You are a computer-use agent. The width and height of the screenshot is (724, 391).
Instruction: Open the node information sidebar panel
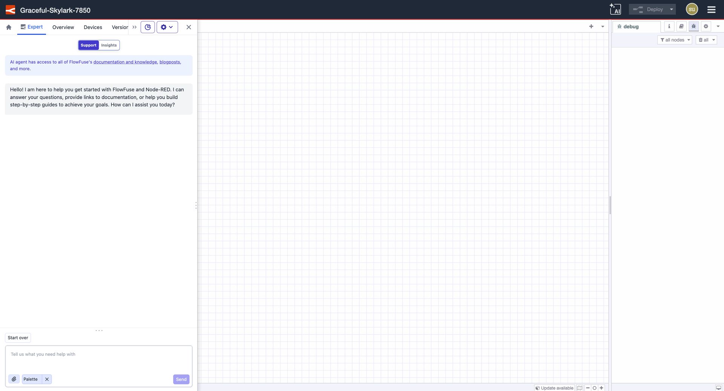[x=669, y=26]
